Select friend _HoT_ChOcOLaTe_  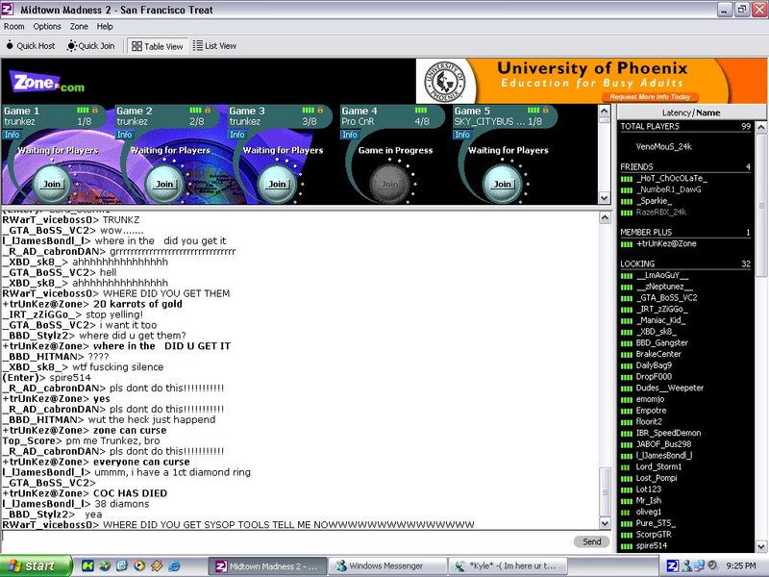click(671, 178)
